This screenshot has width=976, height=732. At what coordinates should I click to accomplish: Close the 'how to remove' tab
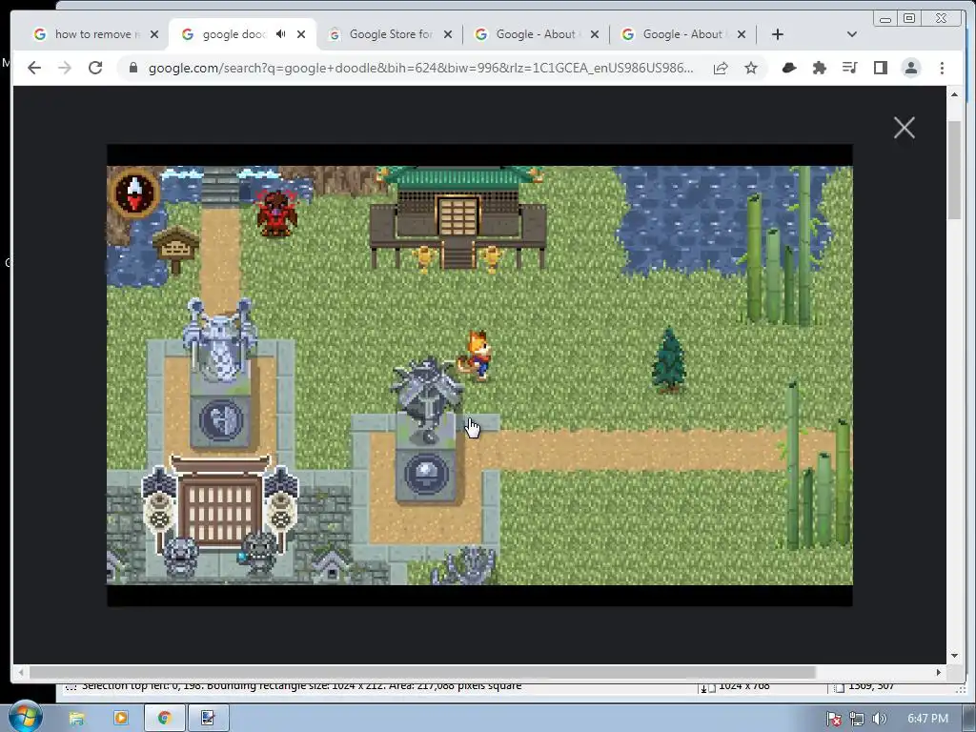(154, 34)
